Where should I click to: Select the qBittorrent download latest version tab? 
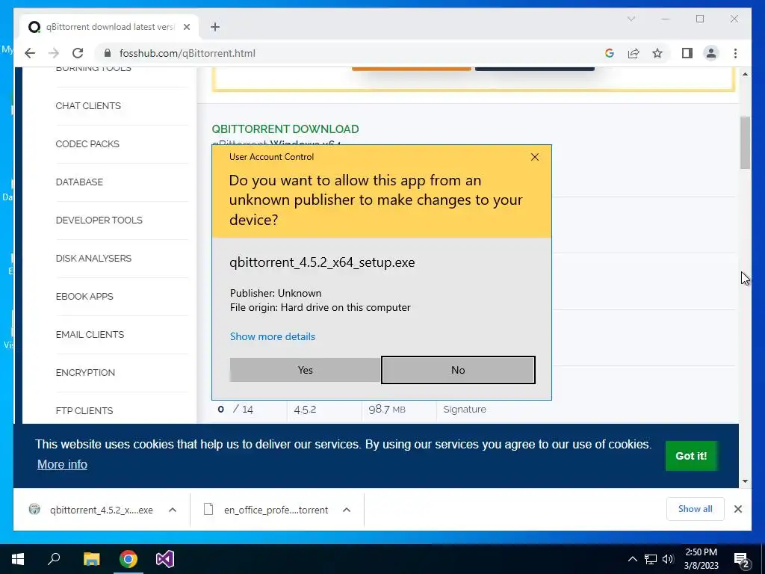pyautogui.click(x=109, y=27)
